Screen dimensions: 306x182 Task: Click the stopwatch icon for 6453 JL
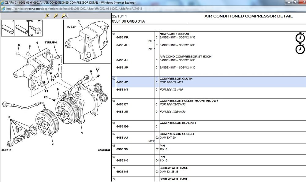click(300, 49)
